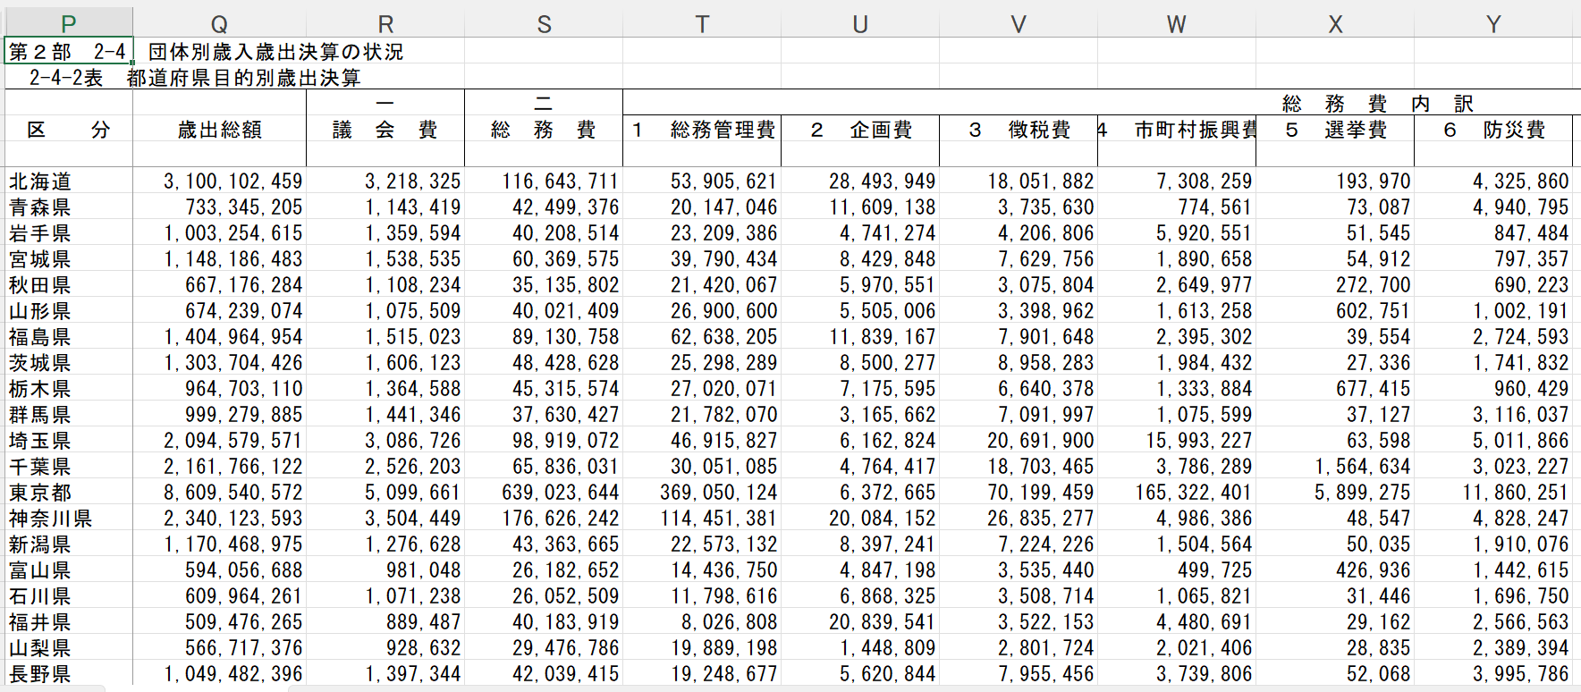Click the 総務管理費 header cell
The width and height of the screenshot is (1581, 692).
click(702, 130)
